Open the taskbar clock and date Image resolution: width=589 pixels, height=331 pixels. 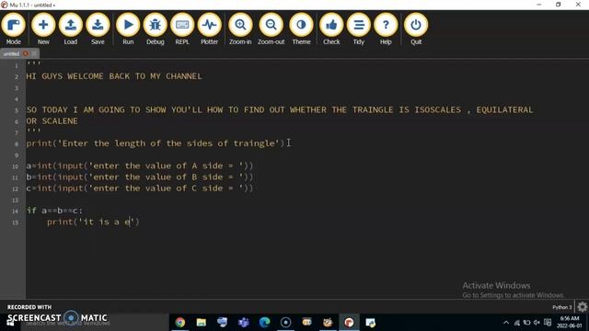[x=570, y=322]
